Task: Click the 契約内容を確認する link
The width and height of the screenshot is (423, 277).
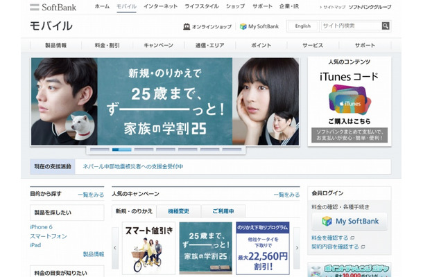Action: (x=335, y=247)
